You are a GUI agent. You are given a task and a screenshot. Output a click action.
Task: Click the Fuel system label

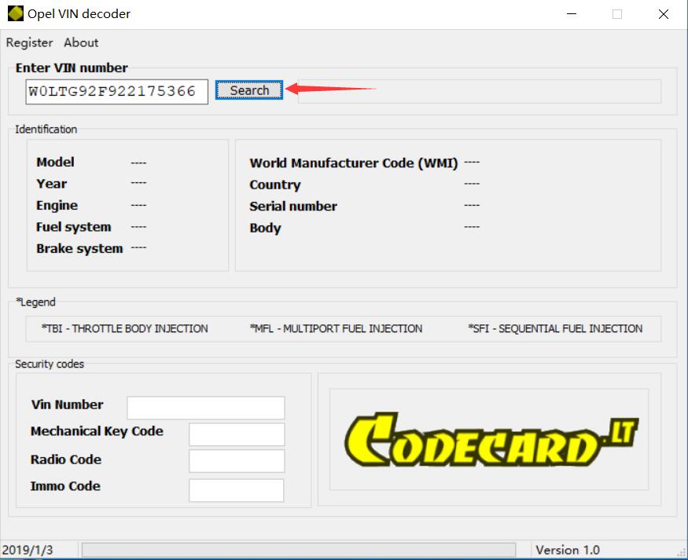pyautogui.click(x=74, y=227)
